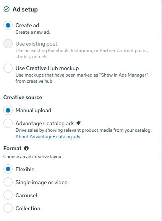162x221 pixels.
Task: Open the About Advantage+ catalog ads link
Action: (48, 137)
